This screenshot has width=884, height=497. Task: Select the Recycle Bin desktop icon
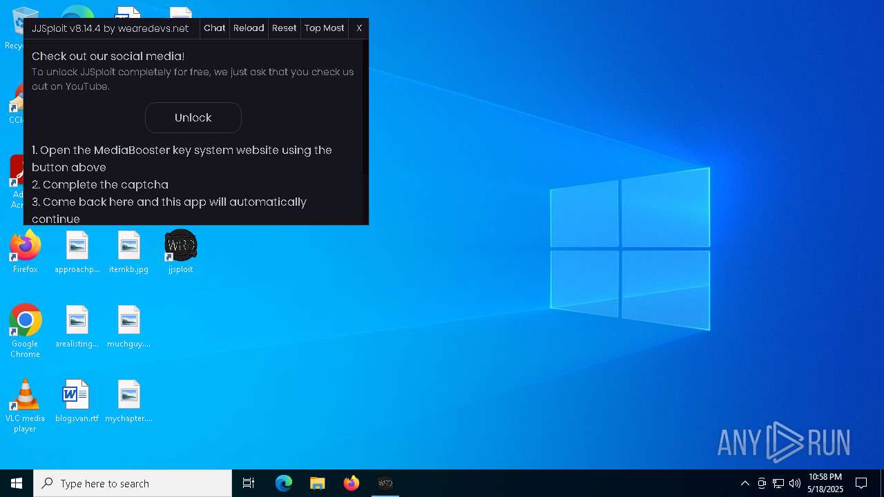15,28
